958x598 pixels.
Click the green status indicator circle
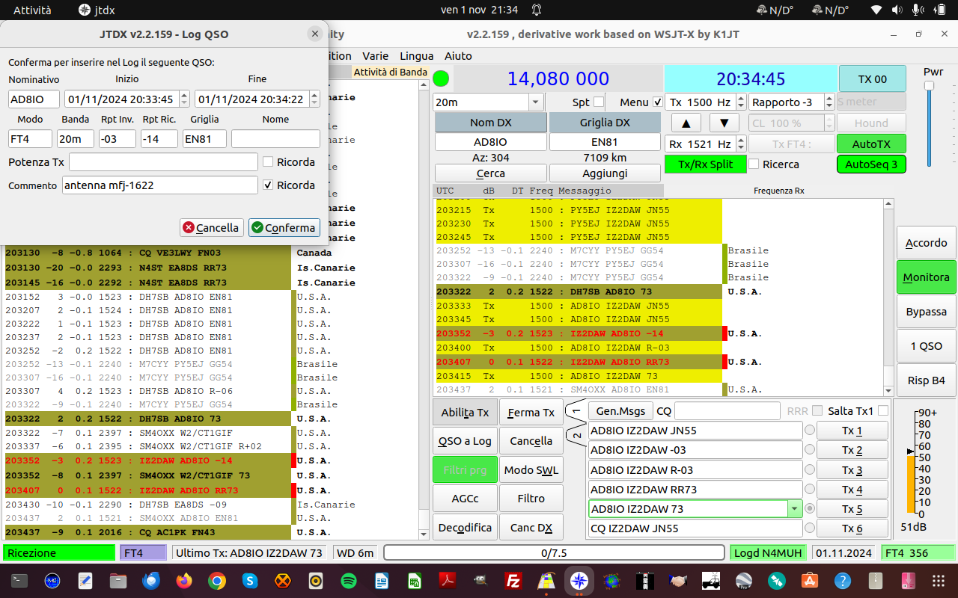tap(441, 78)
